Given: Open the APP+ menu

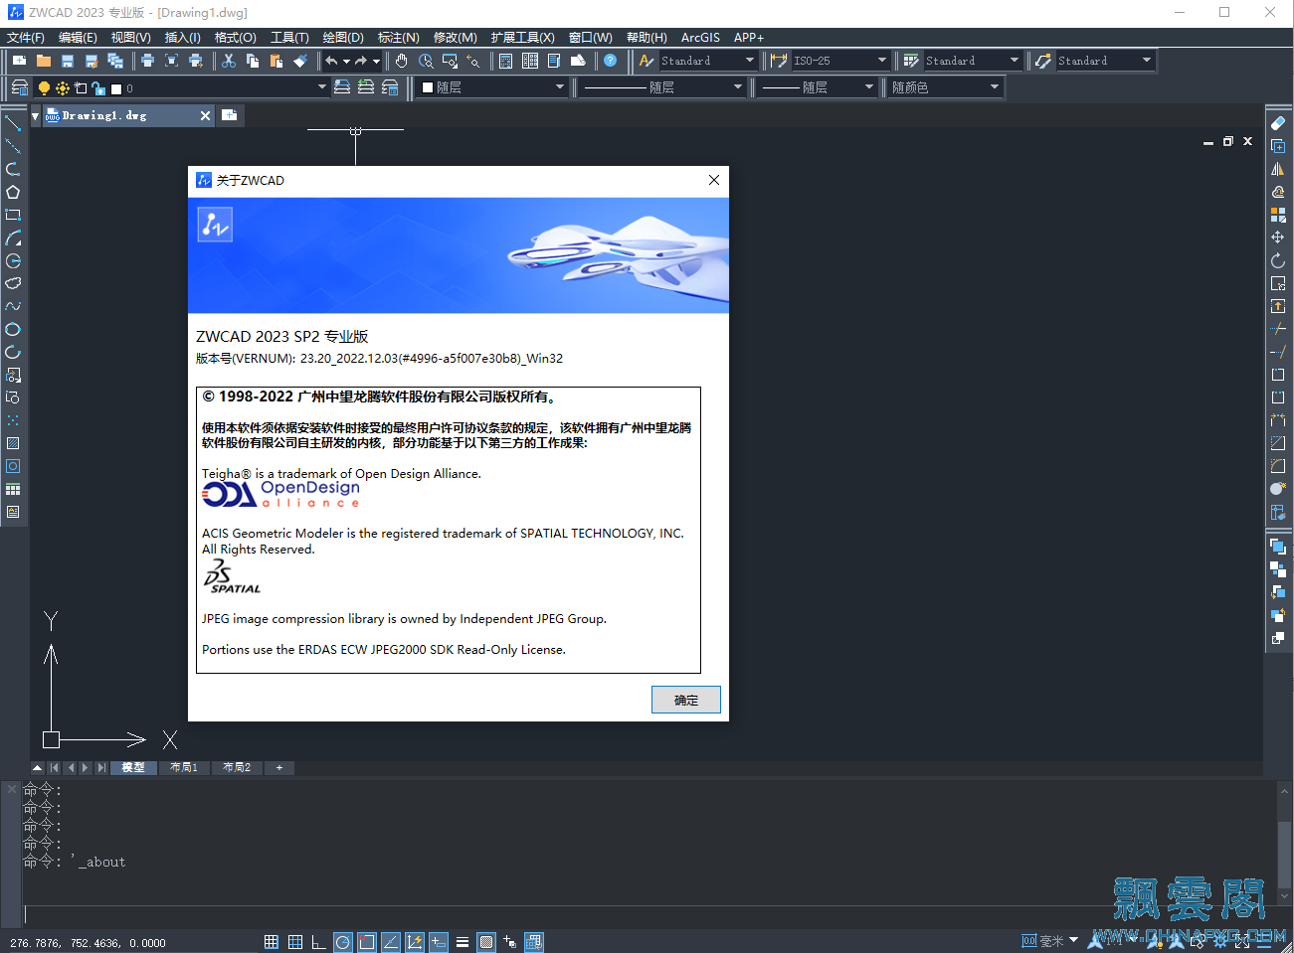Looking at the screenshot, I should pos(749,37).
